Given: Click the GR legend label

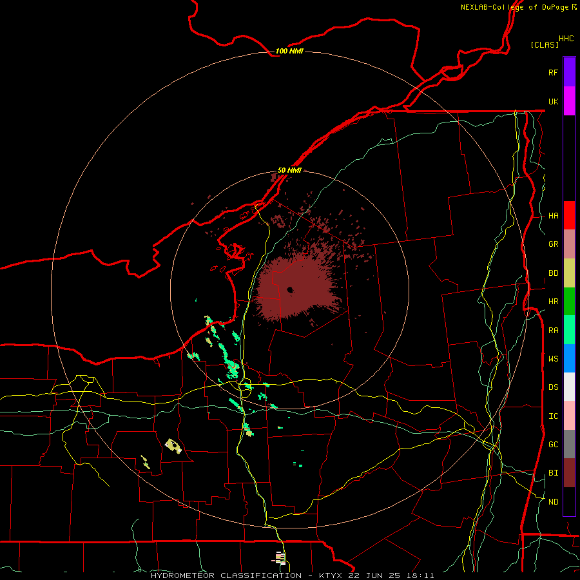Looking at the screenshot, I should 553,244.
